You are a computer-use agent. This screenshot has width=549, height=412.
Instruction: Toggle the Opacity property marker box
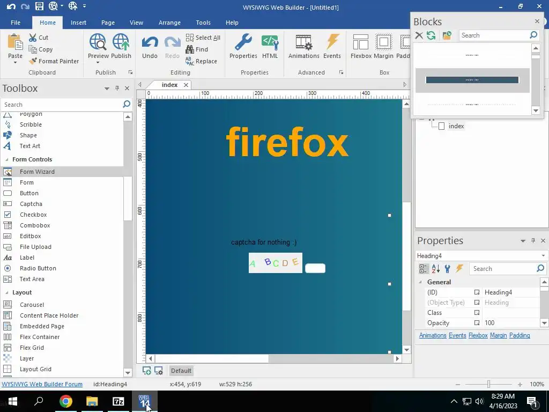click(x=477, y=322)
